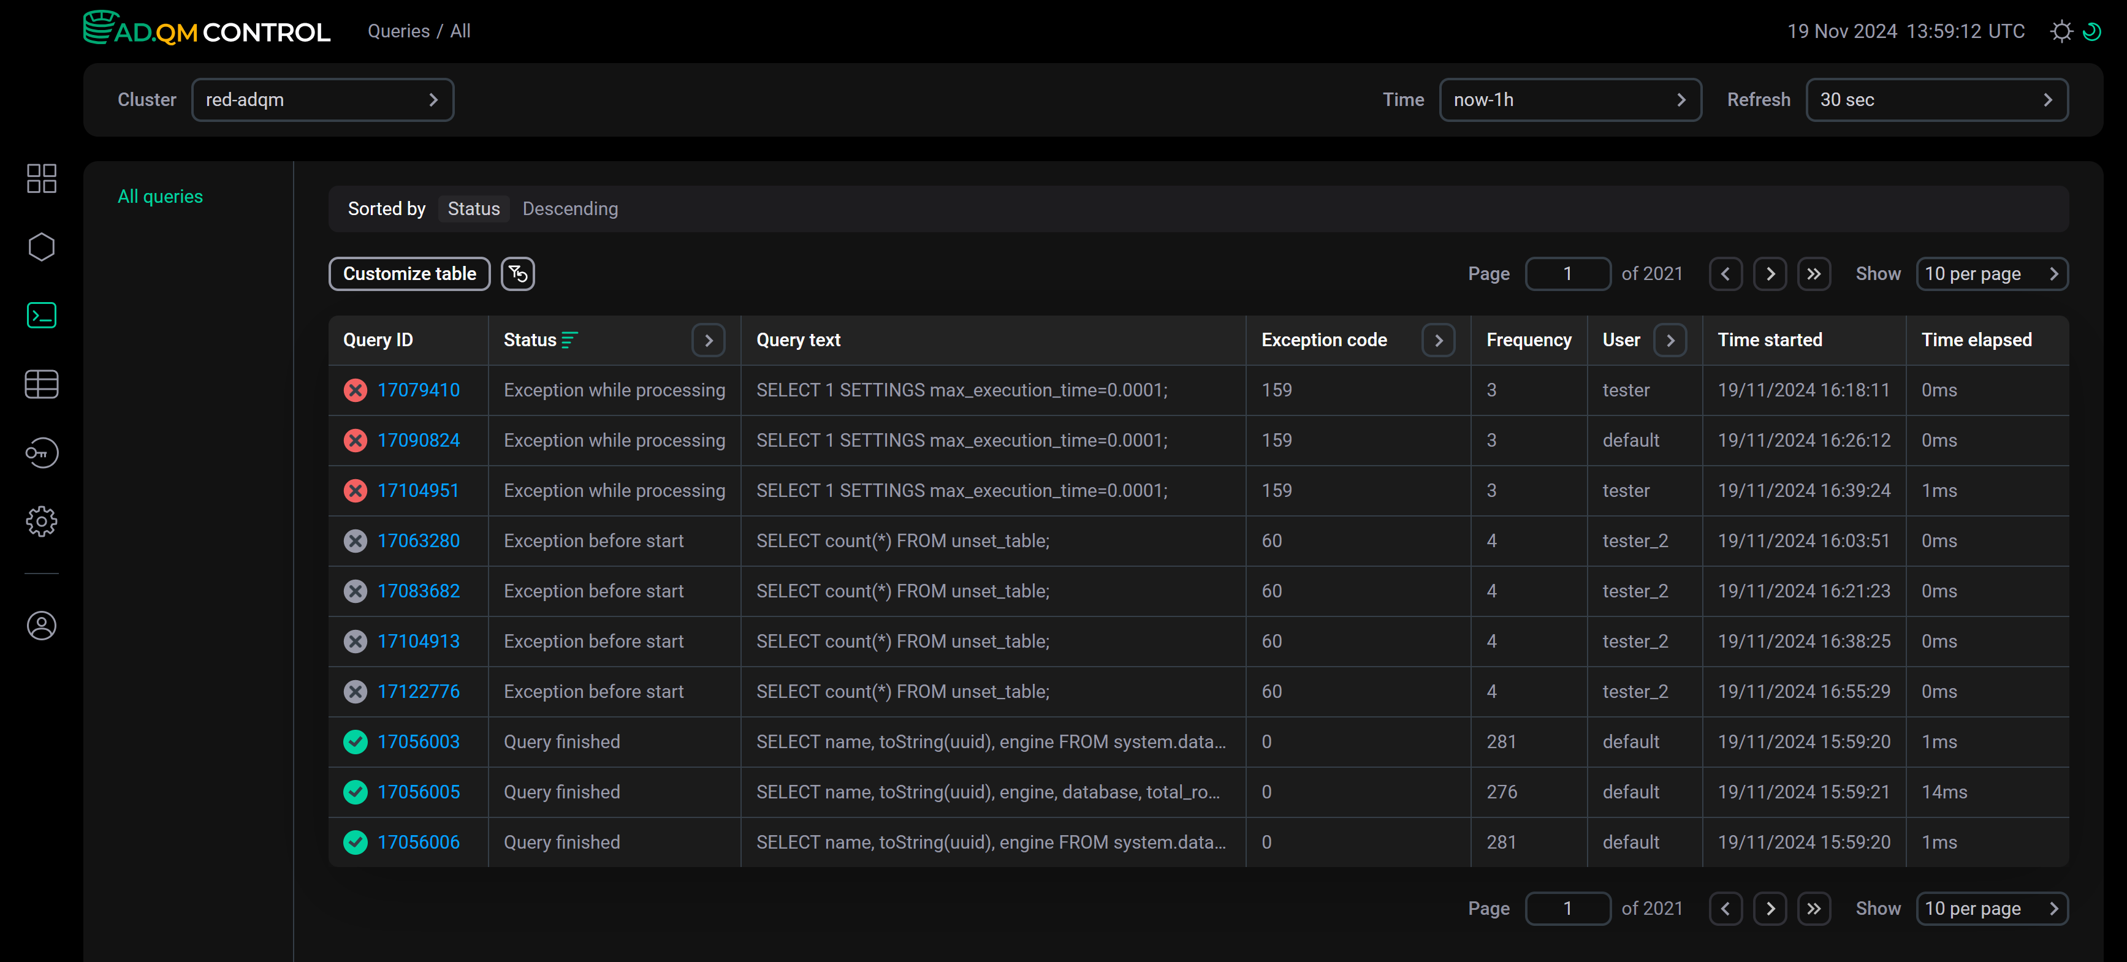Open query ID 17079410 link

tap(418, 390)
